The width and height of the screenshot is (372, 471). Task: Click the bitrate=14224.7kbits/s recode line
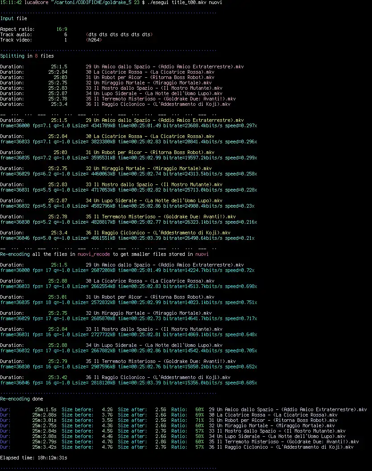click(x=128, y=271)
